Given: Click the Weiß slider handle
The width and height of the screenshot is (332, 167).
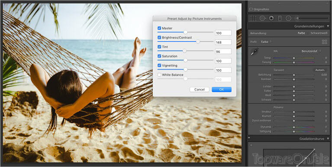Looking at the screenshot, I should (294, 96).
